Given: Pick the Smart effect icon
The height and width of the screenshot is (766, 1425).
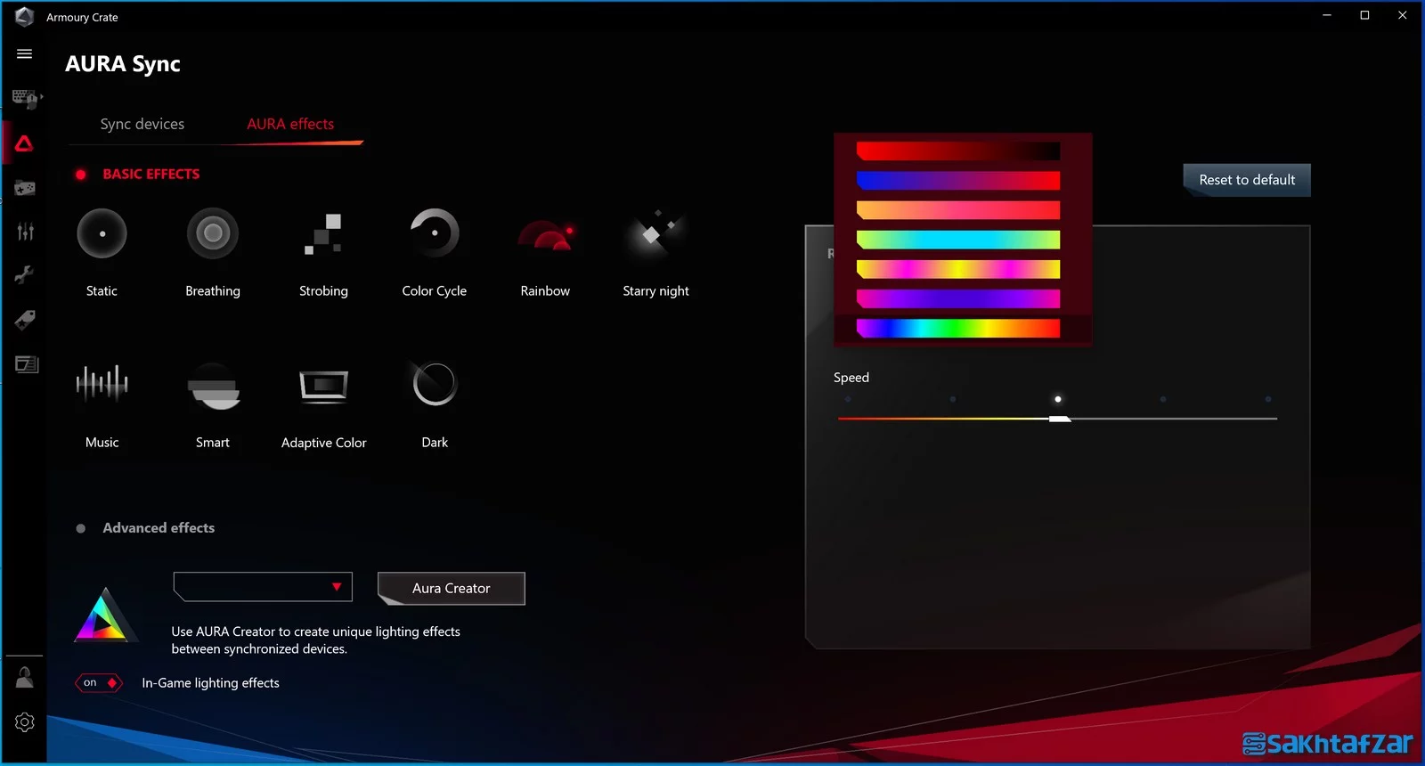Looking at the screenshot, I should tap(213, 385).
